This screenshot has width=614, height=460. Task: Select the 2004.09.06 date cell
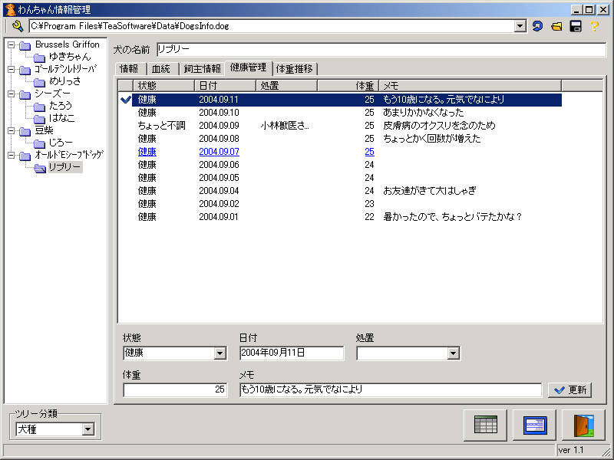click(x=219, y=165)
